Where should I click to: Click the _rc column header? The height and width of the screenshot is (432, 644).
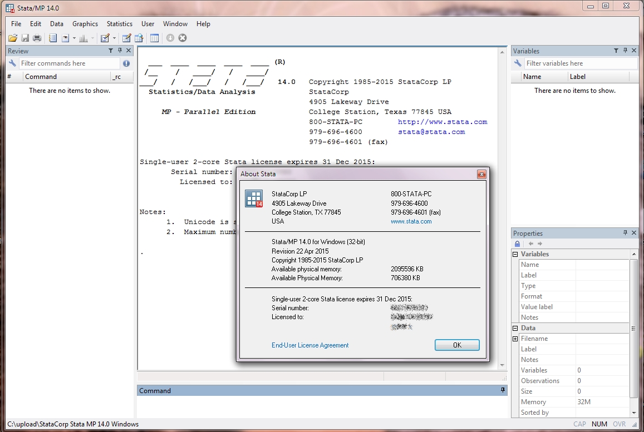coord(121,77)
